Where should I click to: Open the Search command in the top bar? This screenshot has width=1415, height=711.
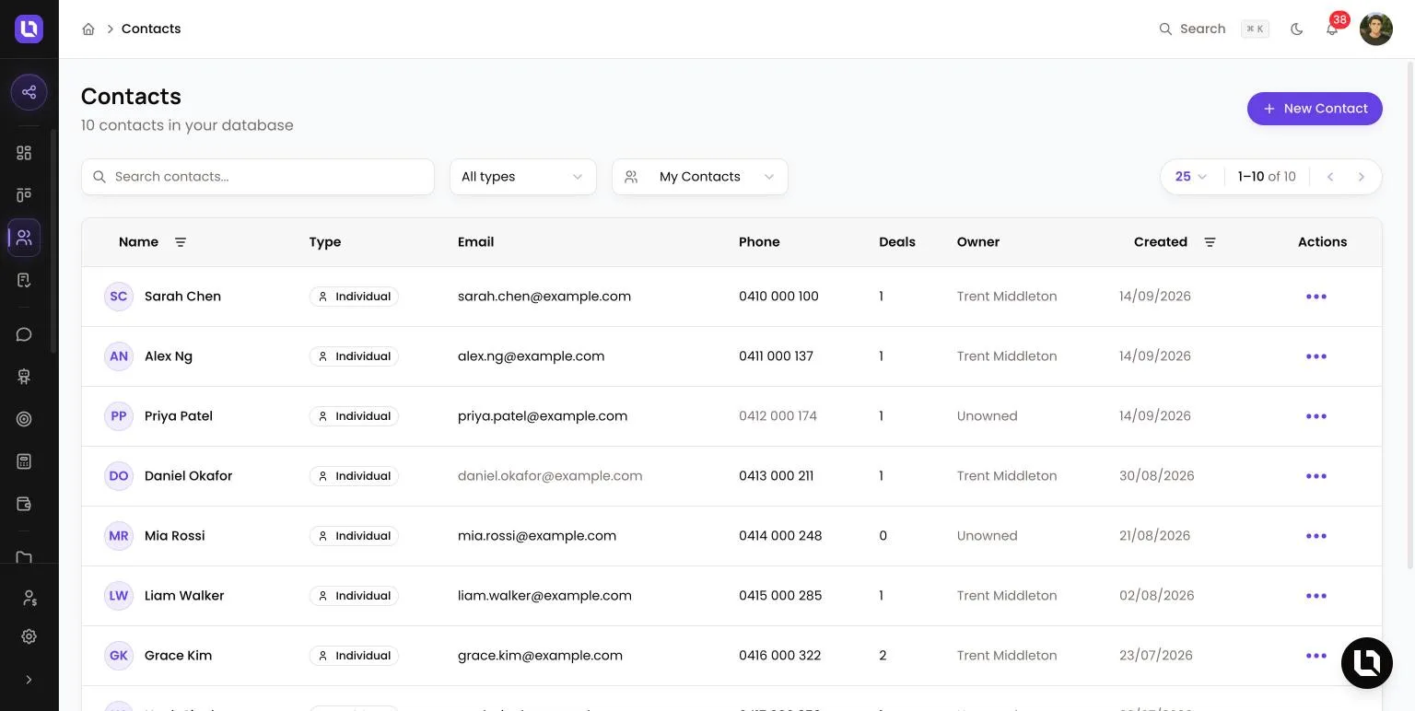coord(1213,29)
